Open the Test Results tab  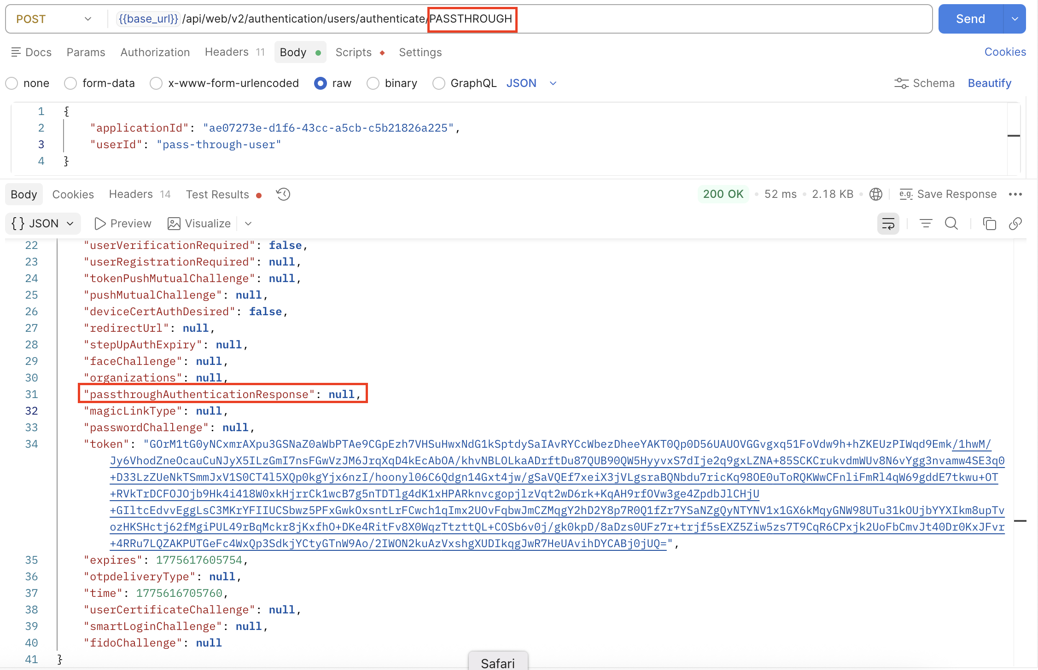(x=224, y=194)
